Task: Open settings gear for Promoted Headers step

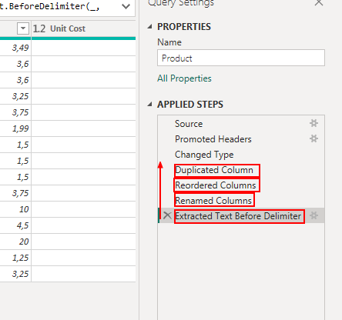Action: pyautogui.click(x=313, y=138)
